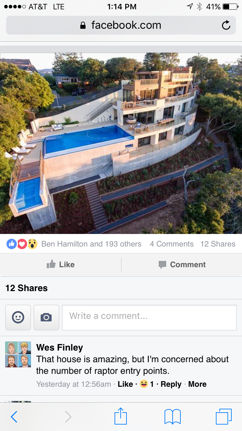View reactions via the like/heart/wow icons
The image size is (242, 431).
click(22, 244)
